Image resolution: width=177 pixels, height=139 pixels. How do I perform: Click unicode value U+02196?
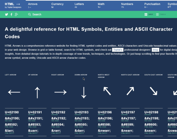[x=105, y=112]
